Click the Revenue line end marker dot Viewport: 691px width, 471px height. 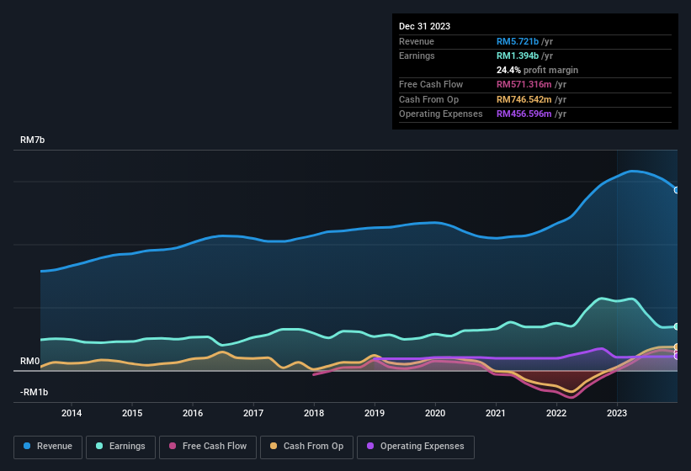(677, 190)
